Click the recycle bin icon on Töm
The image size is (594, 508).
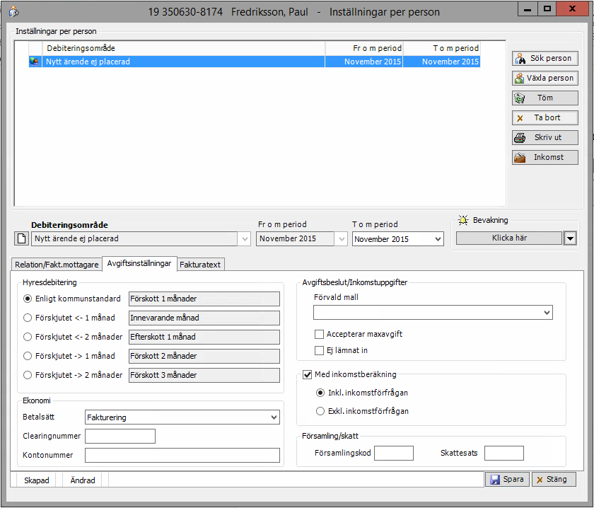pyautogui.click(x=520, y=98)
